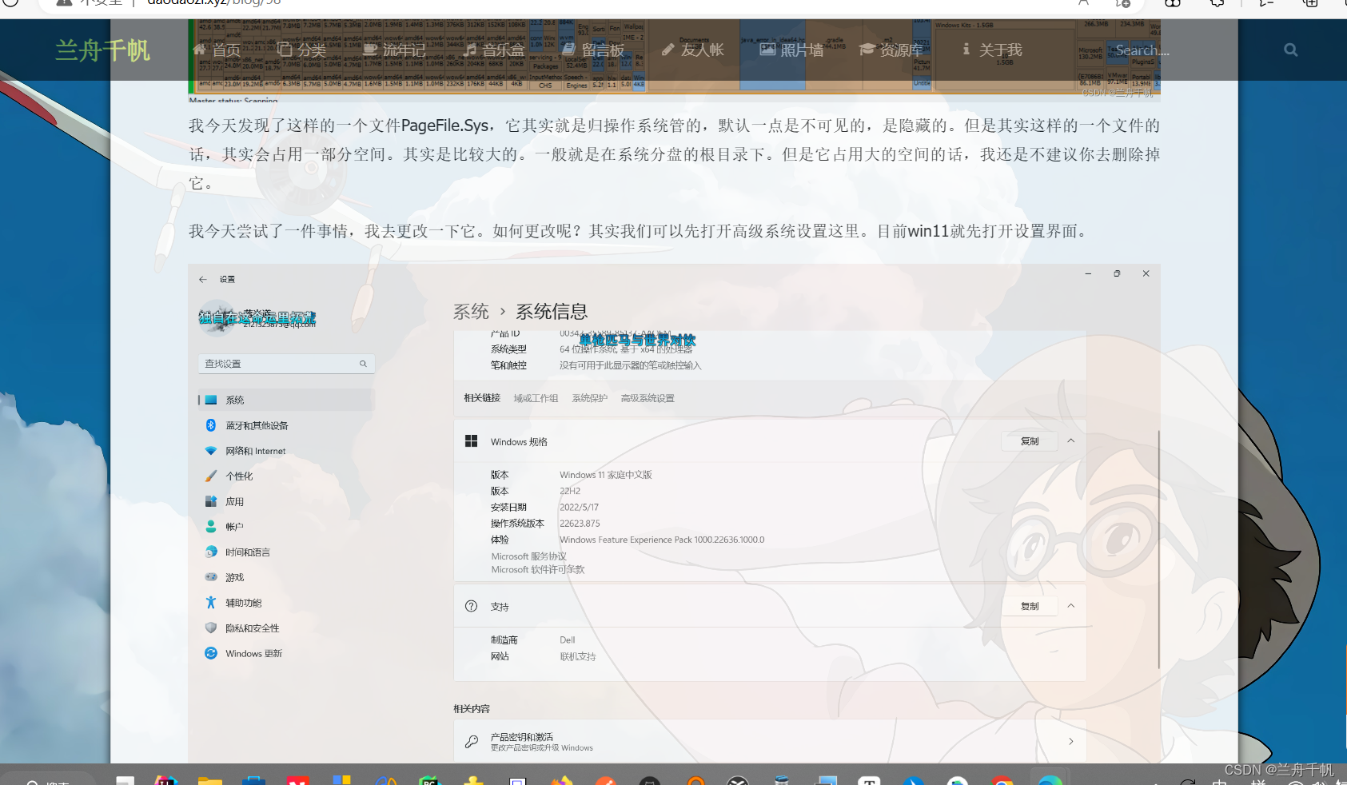Open 蓝牙和其他设备 in the settings sidebar
The width and height of the screenshot is (1347, 785).
(256, 425)
